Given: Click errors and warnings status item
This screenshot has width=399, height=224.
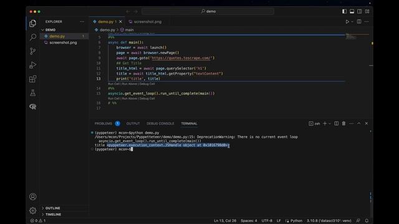Looking at the screenshot, I should pyautogui.click(x=38, y=221).
